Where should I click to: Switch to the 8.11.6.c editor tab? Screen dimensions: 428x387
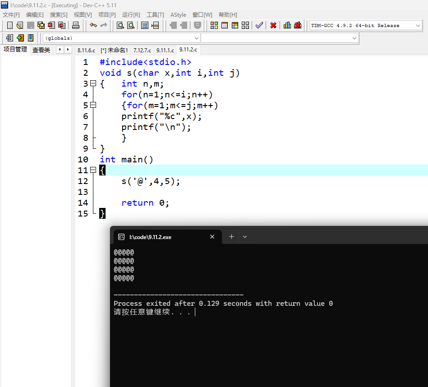pyautogui.click(x=86, y=50)
